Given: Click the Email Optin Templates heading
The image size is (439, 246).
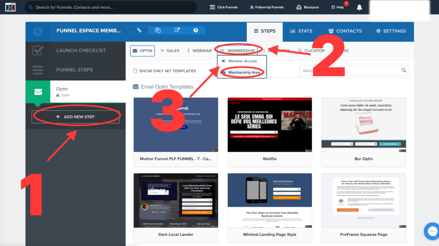Looking at the screenshot, I should point(167,87).
